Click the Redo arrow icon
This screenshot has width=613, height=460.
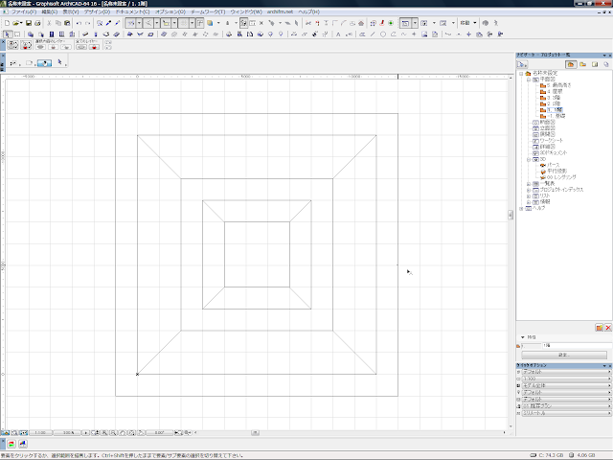point(87,23)
